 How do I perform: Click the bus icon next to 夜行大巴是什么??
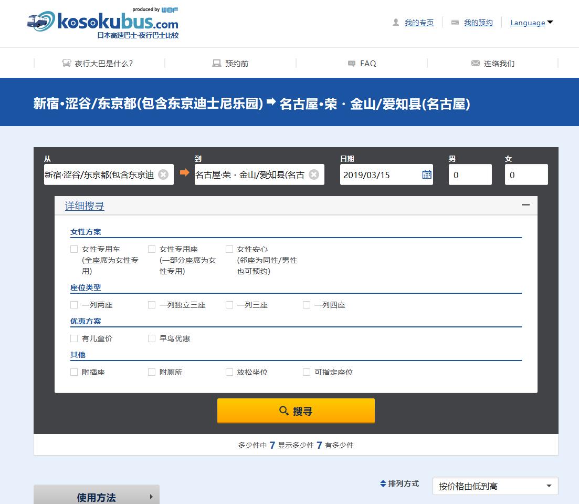[x=65, y=63]
